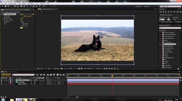The width and height of the screenshot is (182, 101).
Task: Select Lens Flare in effects list
Action: (x=167, y=66)
